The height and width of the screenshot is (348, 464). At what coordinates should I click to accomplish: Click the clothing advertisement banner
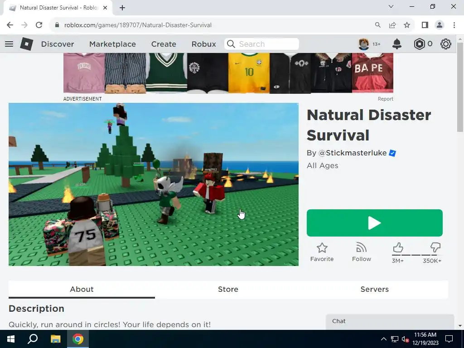(x=228, y=73)
